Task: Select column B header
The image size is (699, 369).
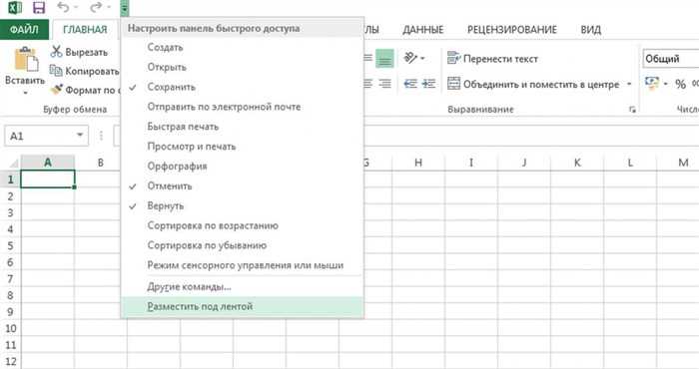Action: (101, 163)
